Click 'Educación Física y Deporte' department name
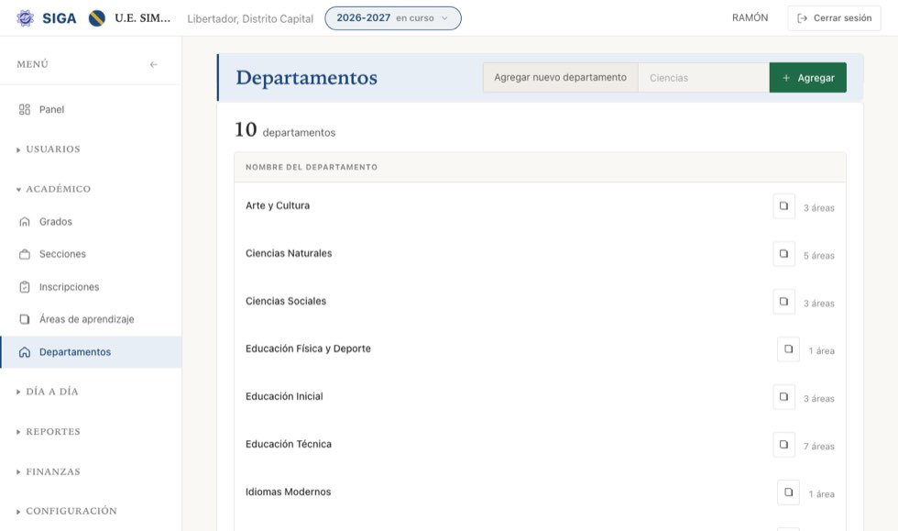Screen dimensions: 898x531 click(308, 348)
